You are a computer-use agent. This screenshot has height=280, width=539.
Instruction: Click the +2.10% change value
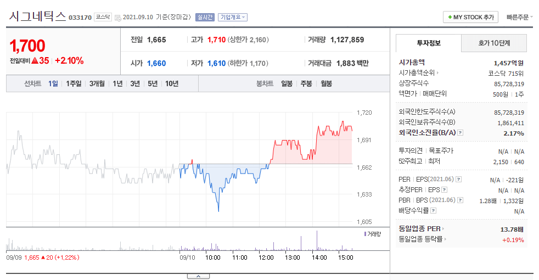70,60
